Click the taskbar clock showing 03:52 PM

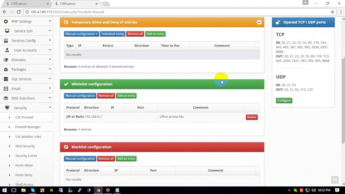pos(324,190)
